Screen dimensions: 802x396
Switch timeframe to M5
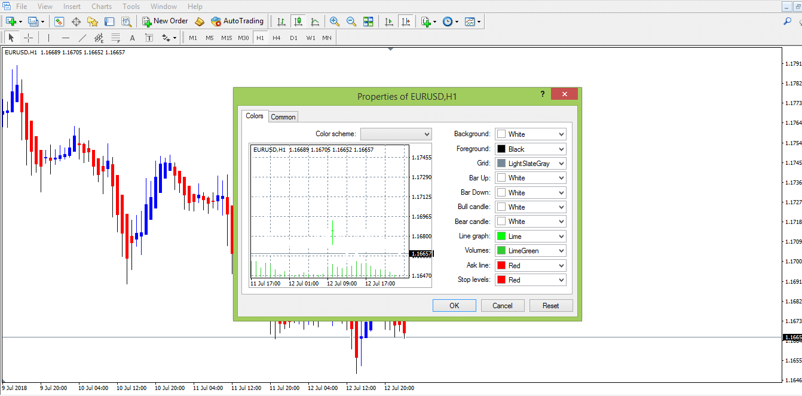click(210, 38)
